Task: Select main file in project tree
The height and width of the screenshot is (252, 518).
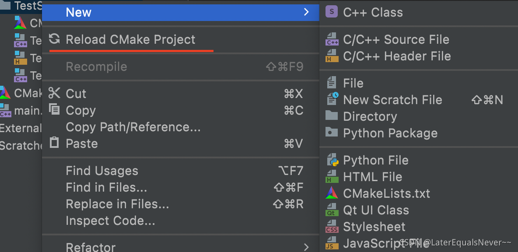Action: pos(21,111)
